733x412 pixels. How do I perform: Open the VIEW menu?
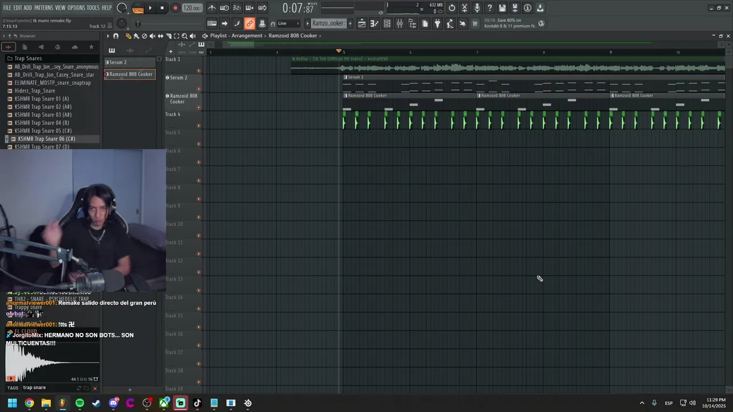[x=60, y=7]
